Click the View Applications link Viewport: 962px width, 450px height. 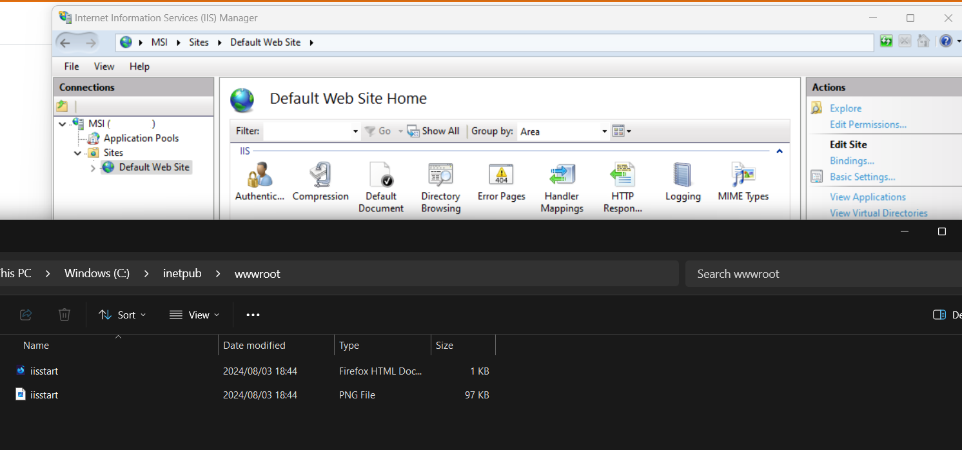[x=867, y=197]
